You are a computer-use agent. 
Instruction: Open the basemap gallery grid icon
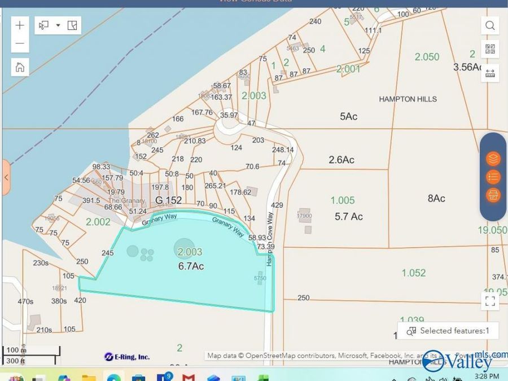pos(490,49)
